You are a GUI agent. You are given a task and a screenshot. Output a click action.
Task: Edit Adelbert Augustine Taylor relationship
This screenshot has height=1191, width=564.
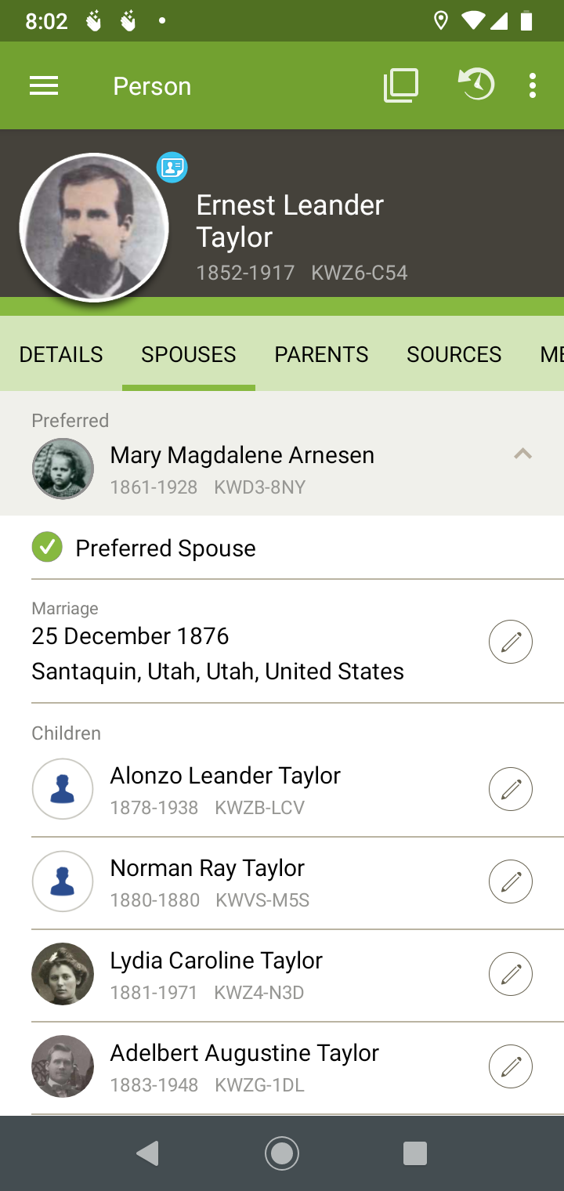pyautogui.click(x=511, y=1066)
